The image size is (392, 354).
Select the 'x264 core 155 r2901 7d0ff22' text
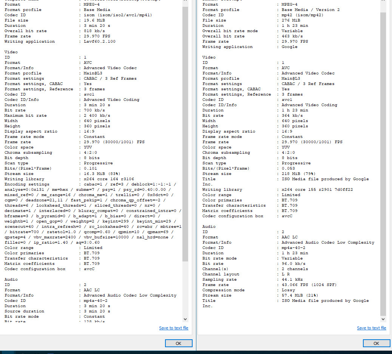coord(317,190)
